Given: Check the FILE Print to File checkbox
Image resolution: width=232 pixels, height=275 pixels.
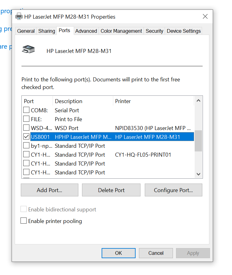Looking at the screenshot, I should [26, 119].
